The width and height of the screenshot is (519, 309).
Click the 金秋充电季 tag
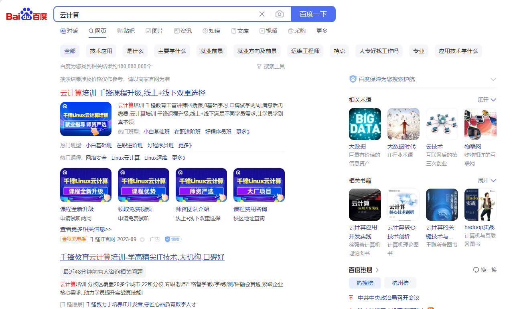[74, 239]
